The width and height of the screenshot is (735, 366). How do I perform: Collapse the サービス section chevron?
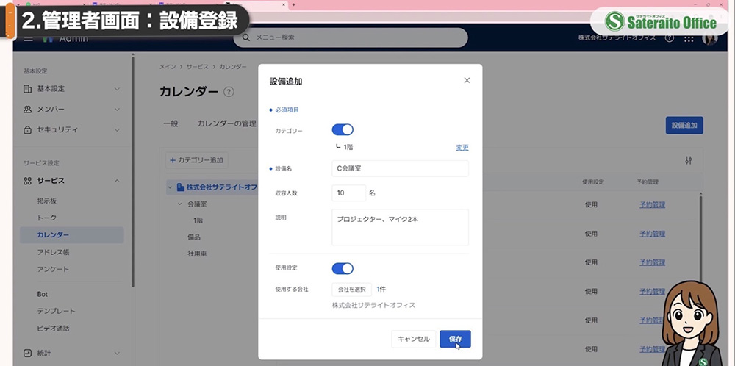117,181
